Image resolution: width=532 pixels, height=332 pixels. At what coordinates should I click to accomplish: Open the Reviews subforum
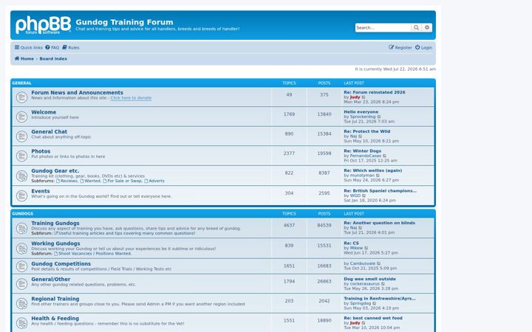66,181
